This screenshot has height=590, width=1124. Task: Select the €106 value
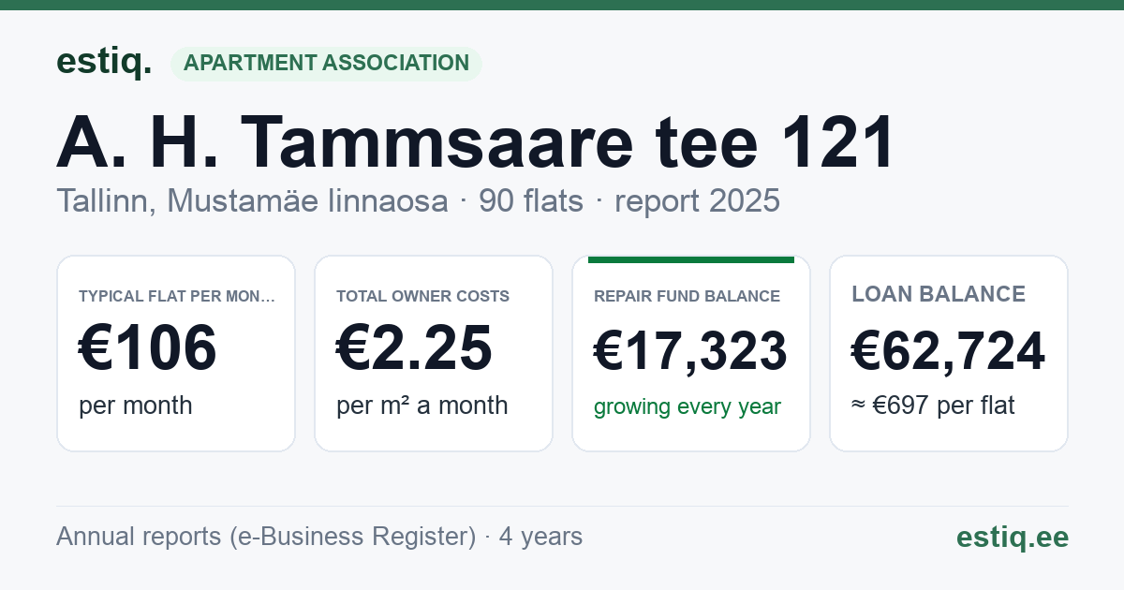tap(148, 348)
